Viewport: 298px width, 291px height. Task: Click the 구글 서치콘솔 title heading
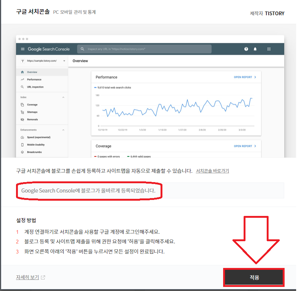pos(33,12)
